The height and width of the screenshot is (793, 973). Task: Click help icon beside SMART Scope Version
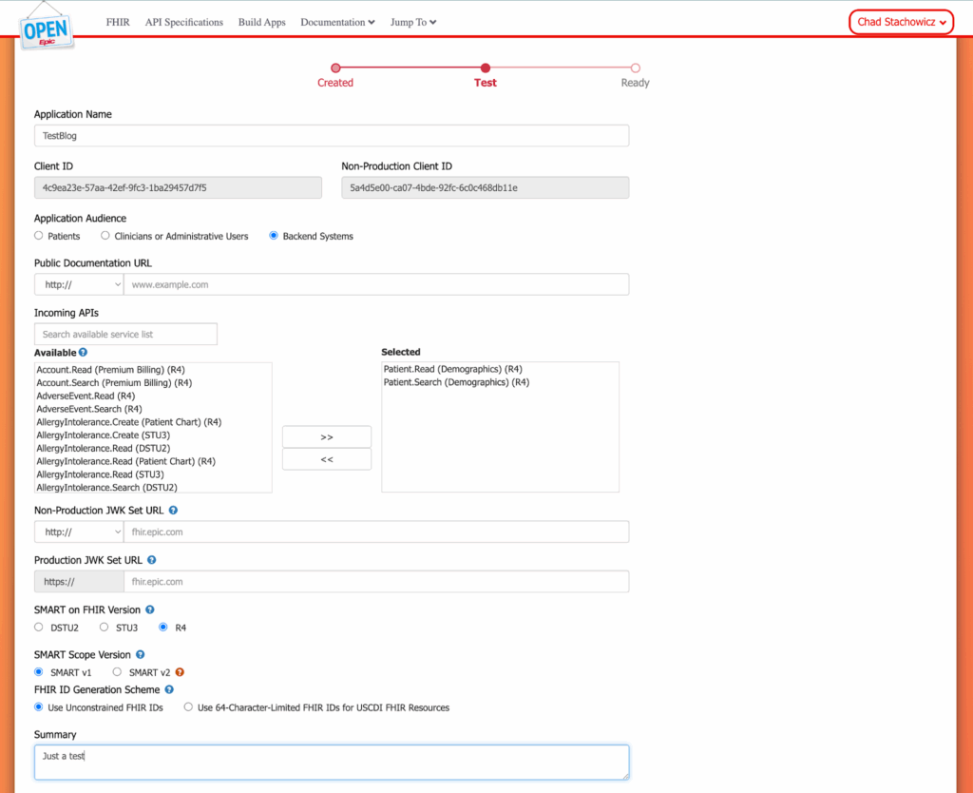point(141,655)
